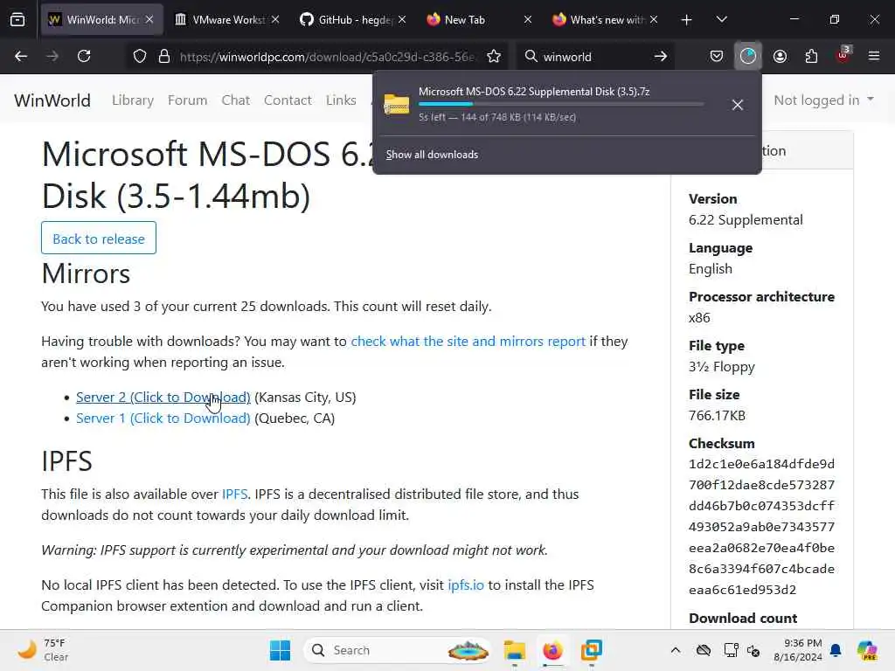Follow the IPFS link
895x671 pixels.
tap(234, 495)
